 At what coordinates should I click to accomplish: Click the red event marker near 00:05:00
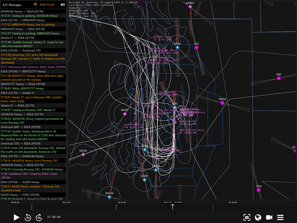pyautogui.click(x=32, y=207)
